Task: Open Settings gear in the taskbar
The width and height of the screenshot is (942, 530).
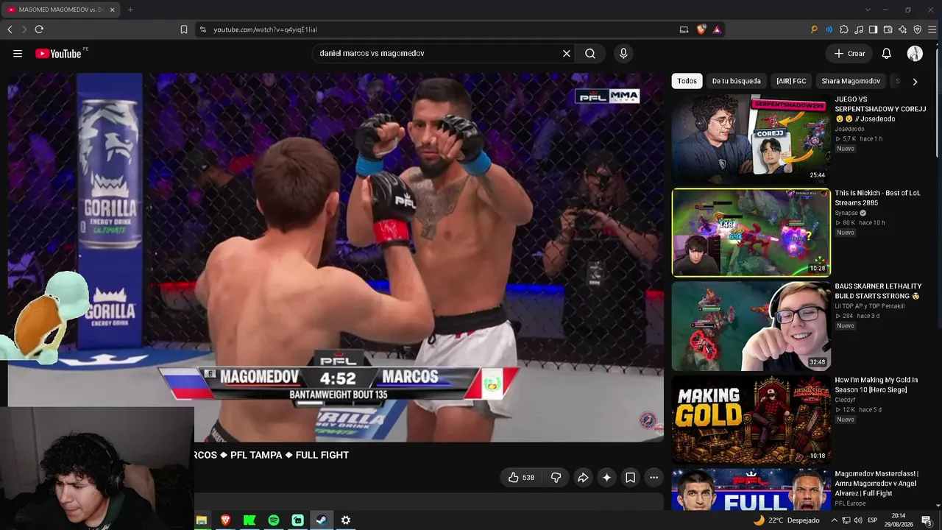Action: (346, 520)
